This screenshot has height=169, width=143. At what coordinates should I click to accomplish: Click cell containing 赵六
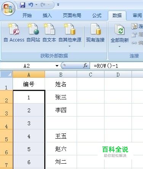61,149
